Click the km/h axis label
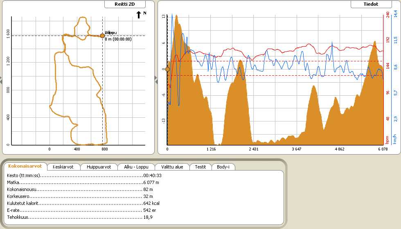401x229 pixels. pos(395,139)
